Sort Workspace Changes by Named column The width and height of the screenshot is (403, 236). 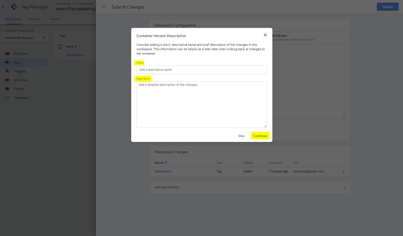(x=161, y=163)
